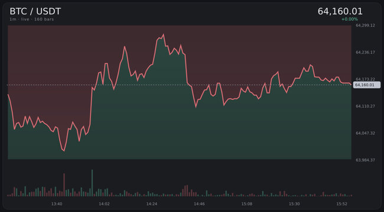Click the 64,110.27 price axis label
384x212 pixels.
click(365, 106)
